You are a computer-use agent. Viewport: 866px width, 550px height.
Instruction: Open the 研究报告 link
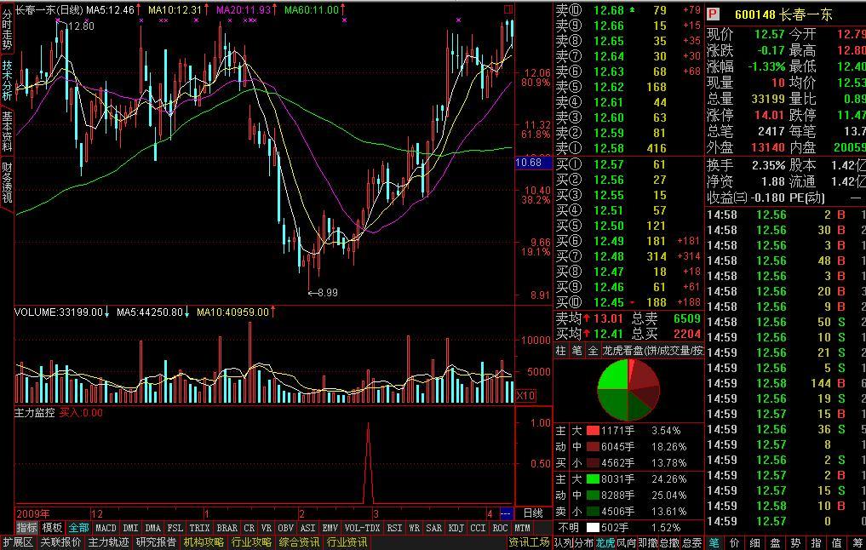pos(156,542)
